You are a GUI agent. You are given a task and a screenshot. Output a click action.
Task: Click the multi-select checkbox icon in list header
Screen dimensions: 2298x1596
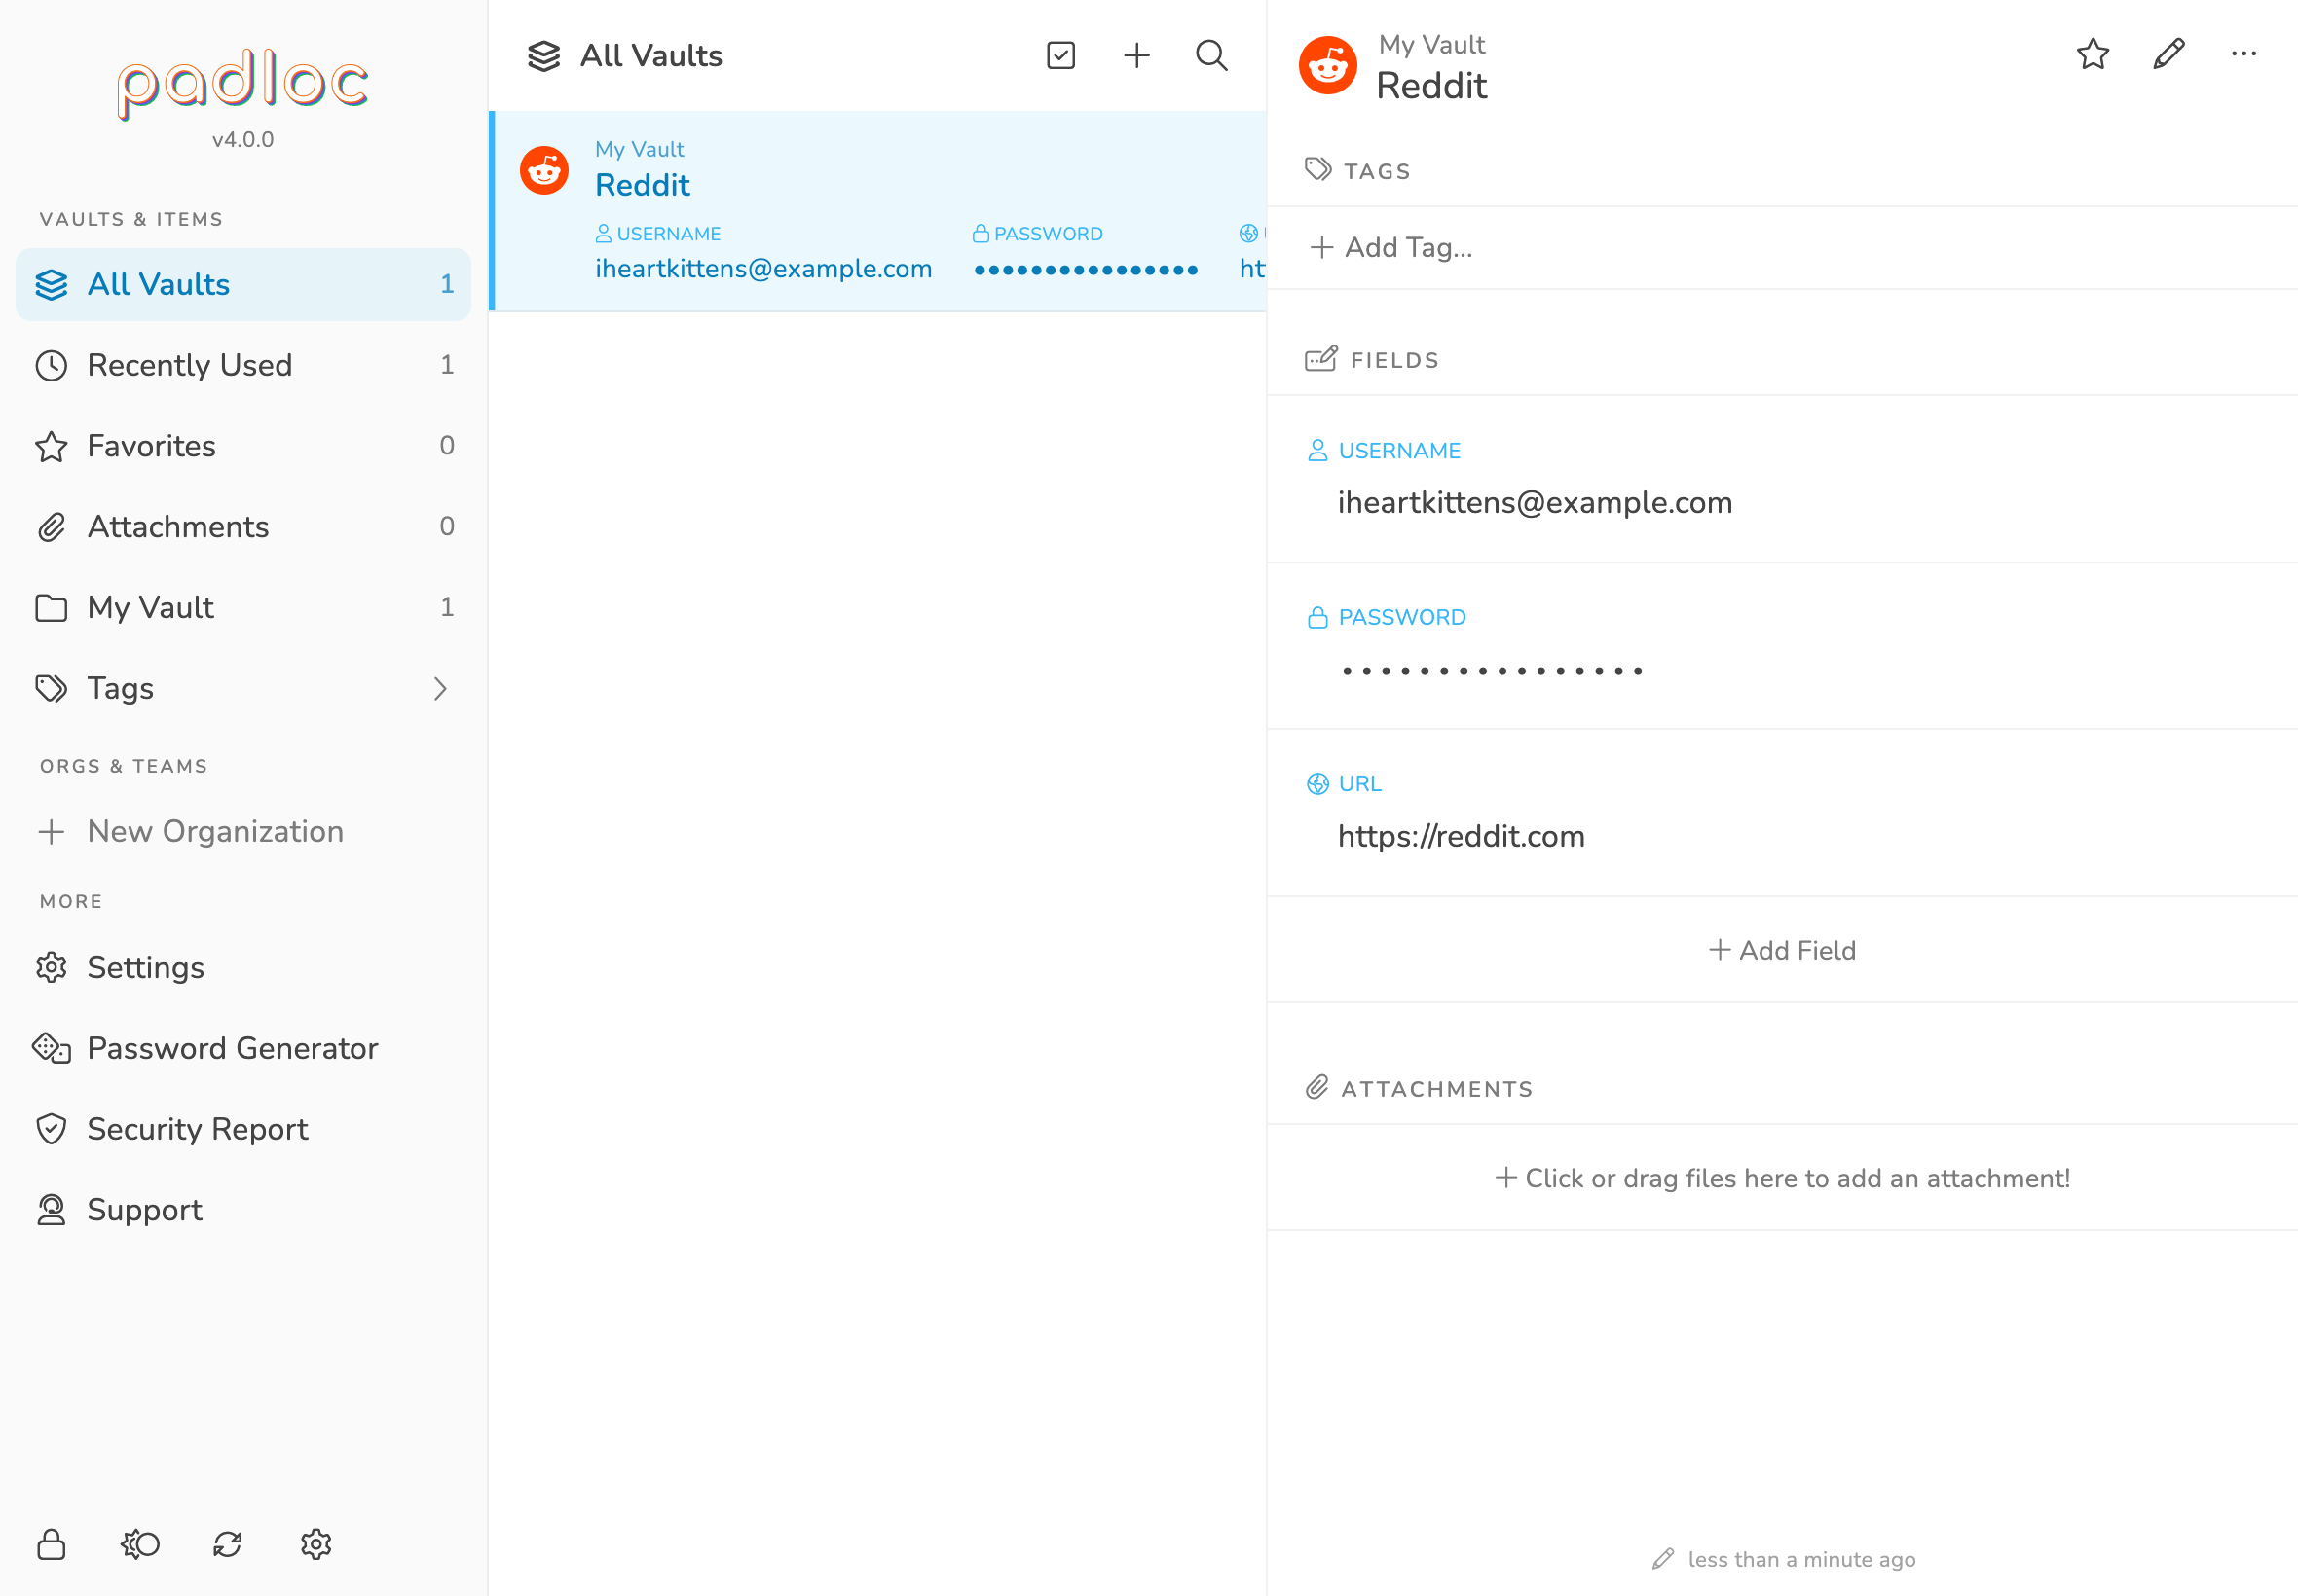(x=1060, y=55)
